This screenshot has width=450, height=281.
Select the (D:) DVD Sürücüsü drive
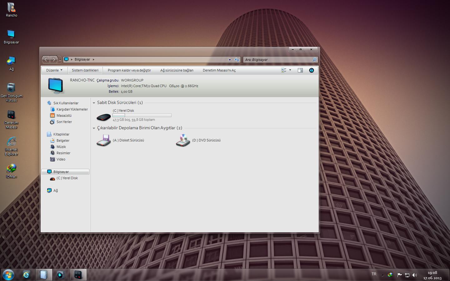click(x=183, y=140)
